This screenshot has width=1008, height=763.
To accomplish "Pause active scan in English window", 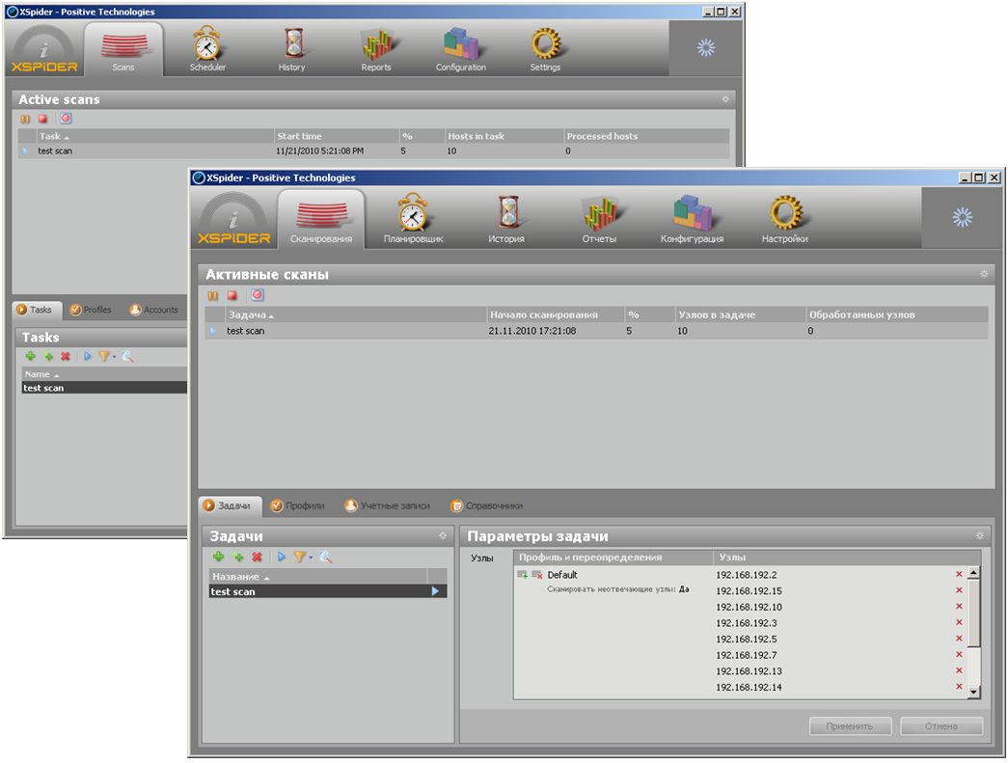I will pos(25,119).
